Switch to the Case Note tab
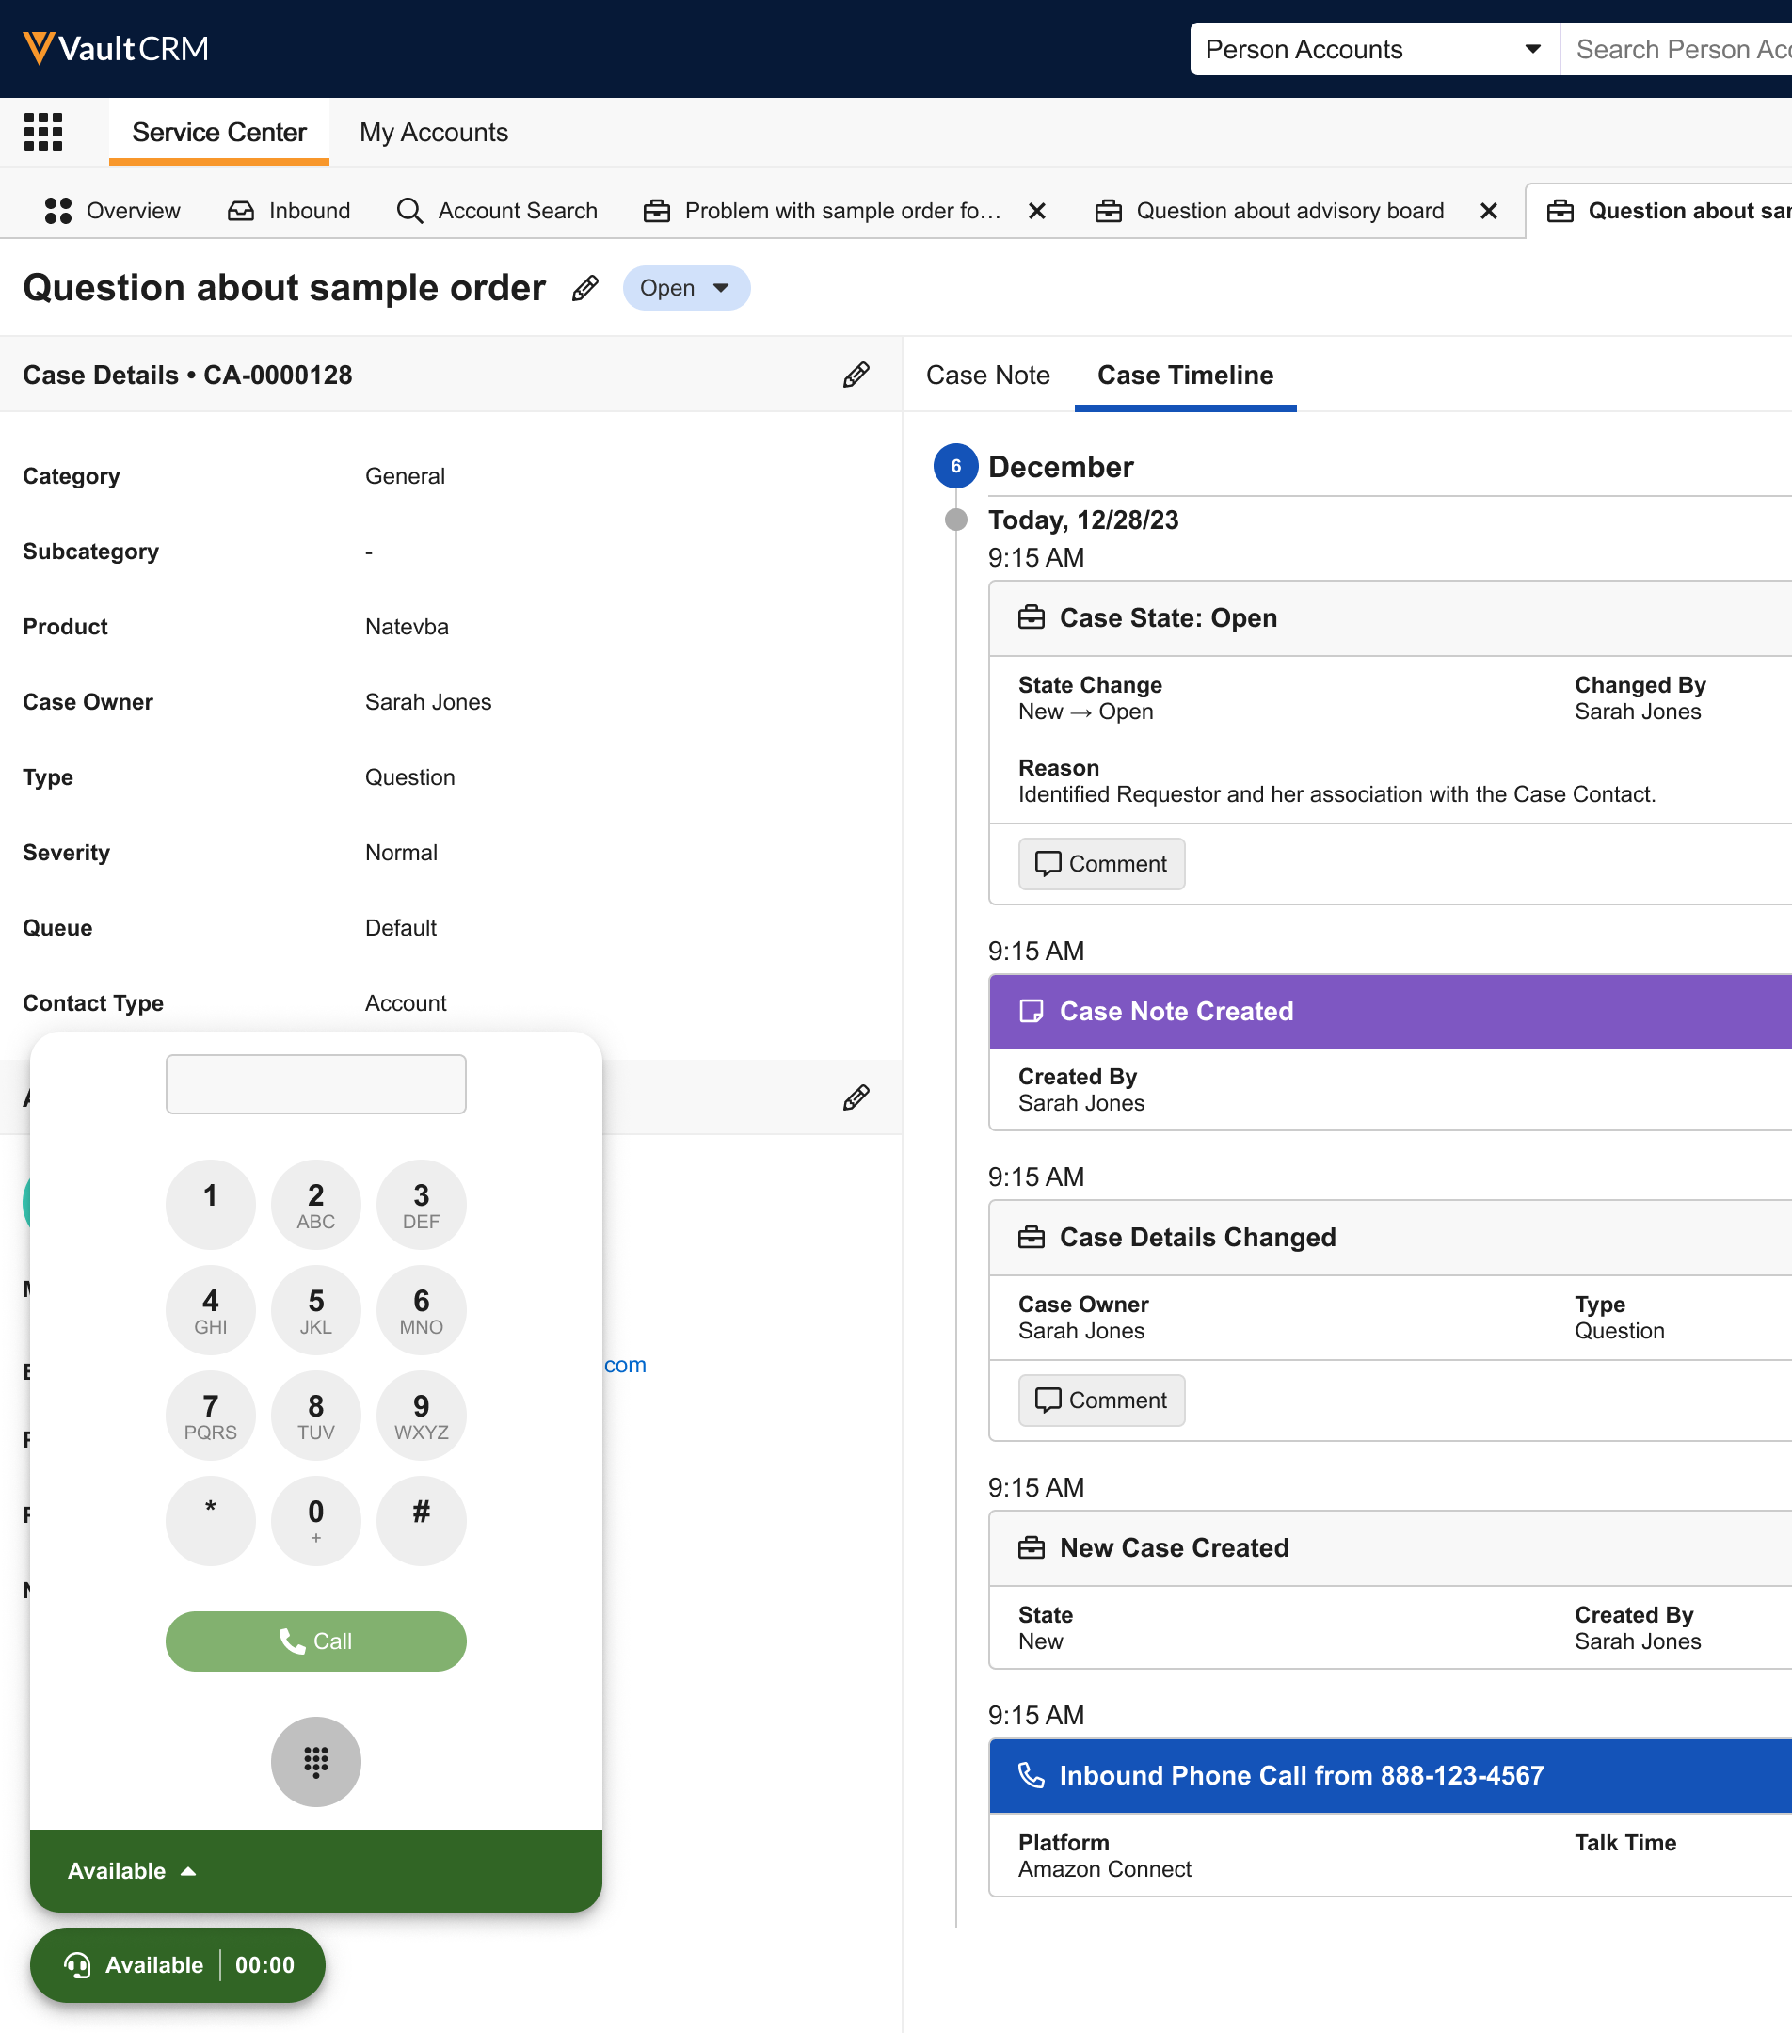The height and width of the screenshot is (2033, 1792). (987, 375)
